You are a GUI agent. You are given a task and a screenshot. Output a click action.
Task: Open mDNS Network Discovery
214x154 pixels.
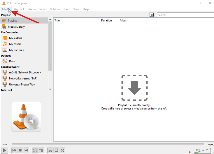24,72
